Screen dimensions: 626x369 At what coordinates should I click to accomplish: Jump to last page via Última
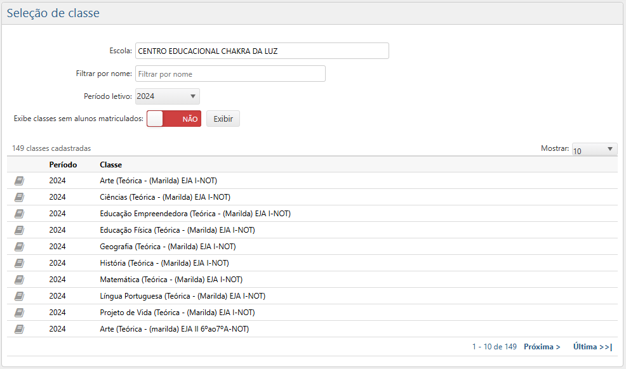pos(592,347)
